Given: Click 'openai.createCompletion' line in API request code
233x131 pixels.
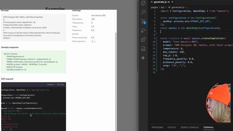Looking at the screenshot, I should (22, 108).
